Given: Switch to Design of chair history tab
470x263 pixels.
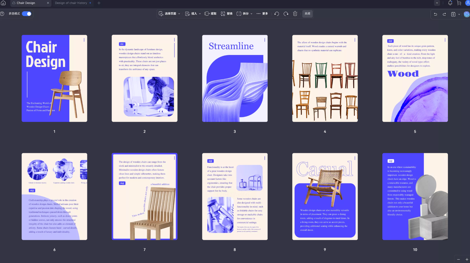Looking at the screenshot, I should (x=71, y=3).
